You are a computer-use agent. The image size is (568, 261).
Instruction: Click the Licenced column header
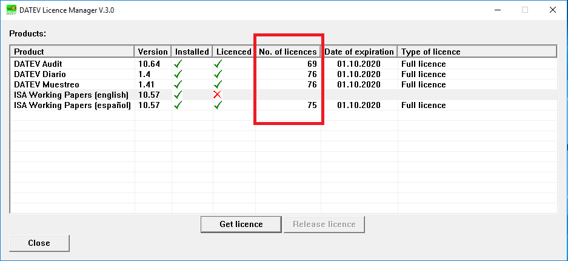(x=234, y=52)
